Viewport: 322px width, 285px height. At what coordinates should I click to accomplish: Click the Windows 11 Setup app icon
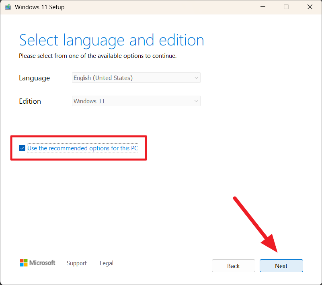[x=8, y=7]
